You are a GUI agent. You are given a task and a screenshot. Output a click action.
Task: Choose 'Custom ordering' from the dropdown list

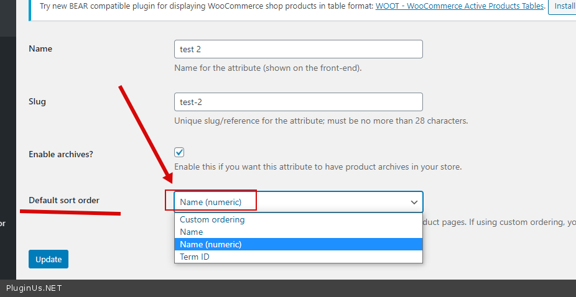pyautogui.click(x=212, y=219)
